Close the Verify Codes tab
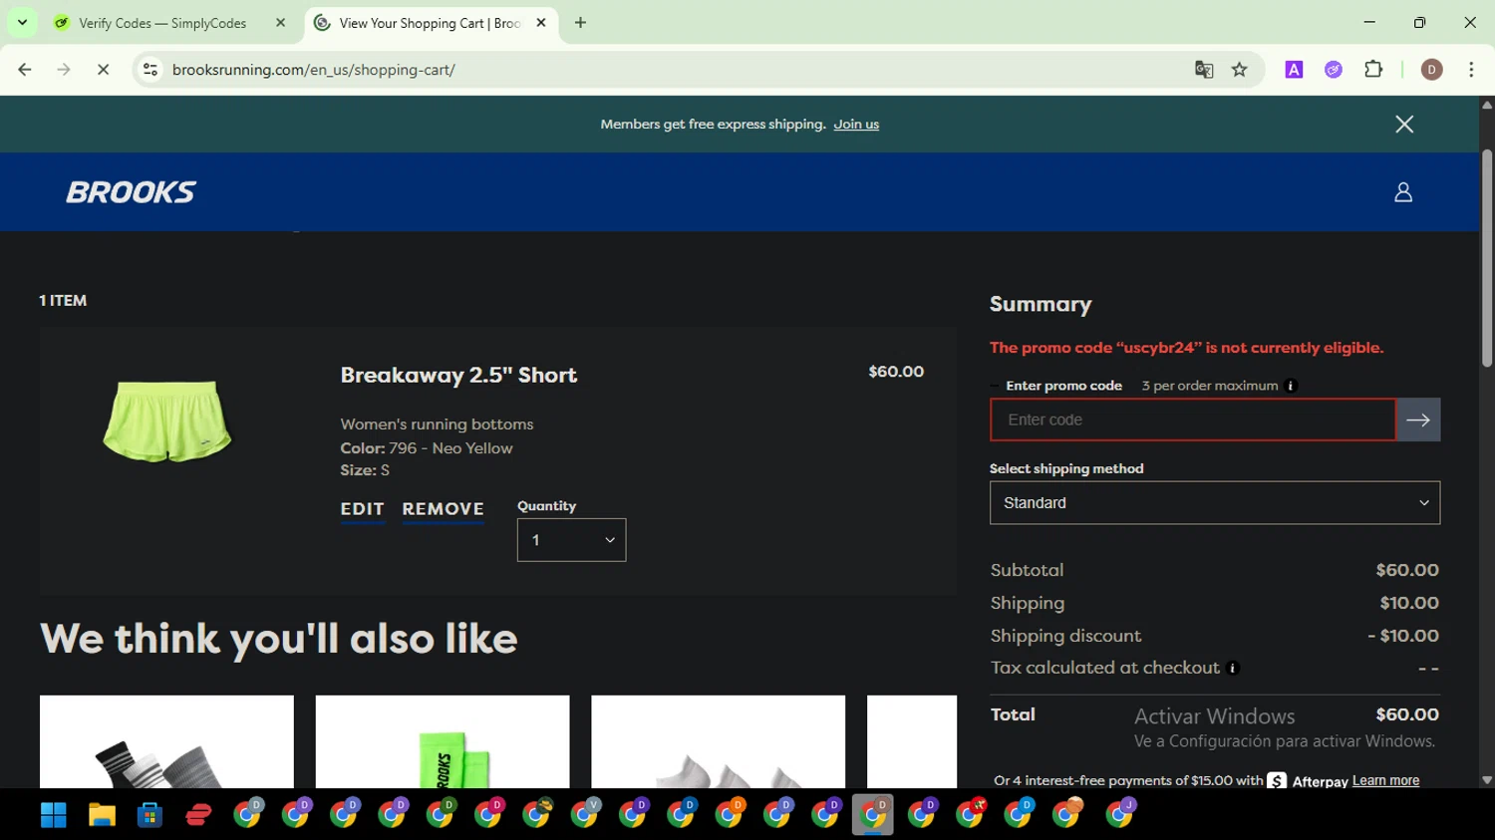This screenshot has width=1495, height=840. 280,23
